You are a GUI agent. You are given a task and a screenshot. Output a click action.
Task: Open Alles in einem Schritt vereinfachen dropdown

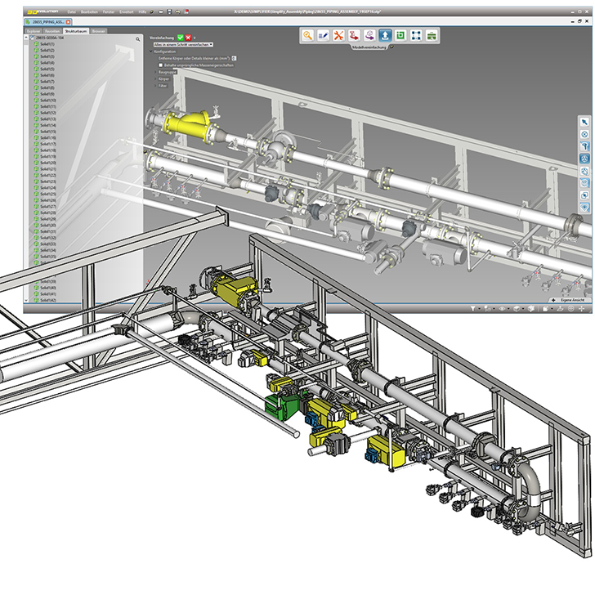point(183,45)
